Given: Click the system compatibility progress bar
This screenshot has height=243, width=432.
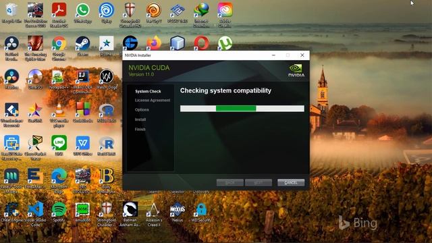Looking at the screenshot, I should click(x=242, y=109).
